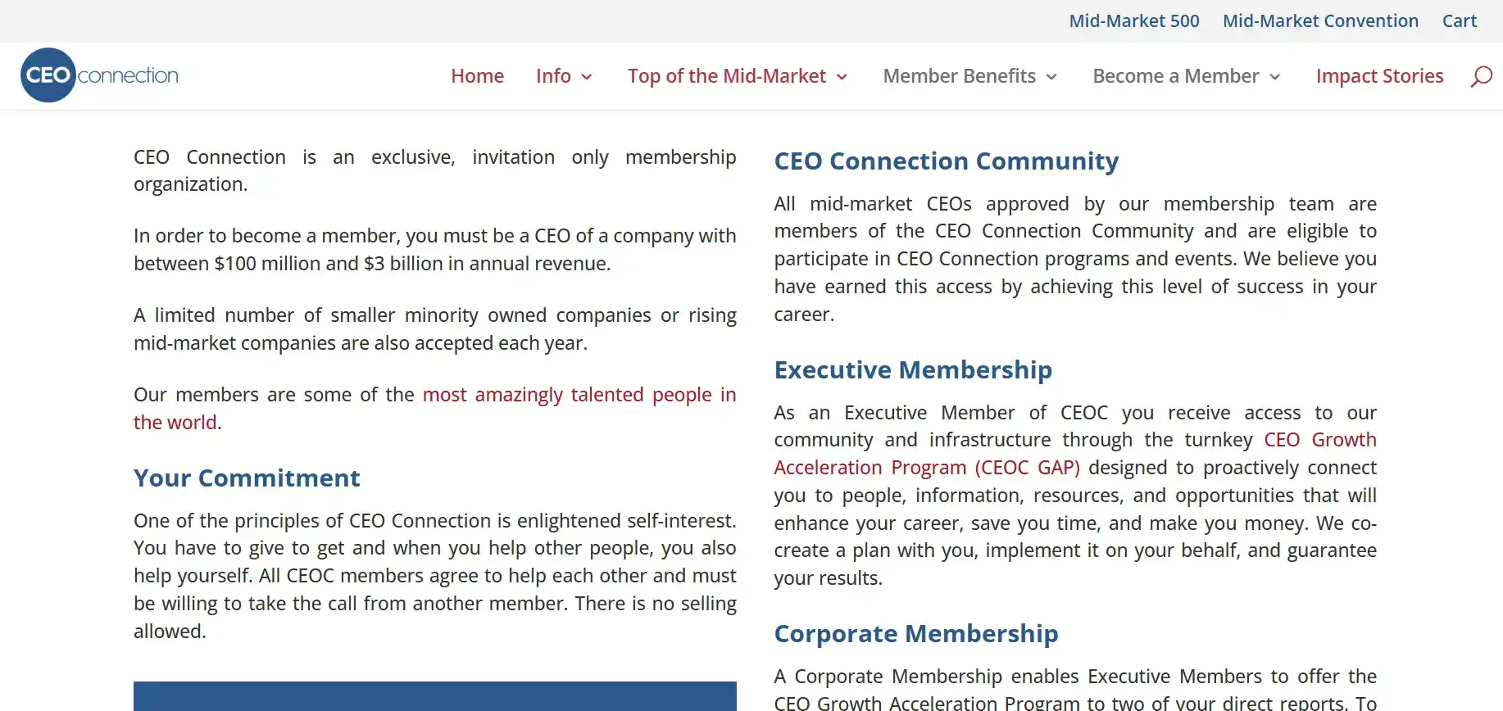This screenshot has width=1503, height=711.
Task: Navigate to Mid-Market 500
Action: point(1133,20)
